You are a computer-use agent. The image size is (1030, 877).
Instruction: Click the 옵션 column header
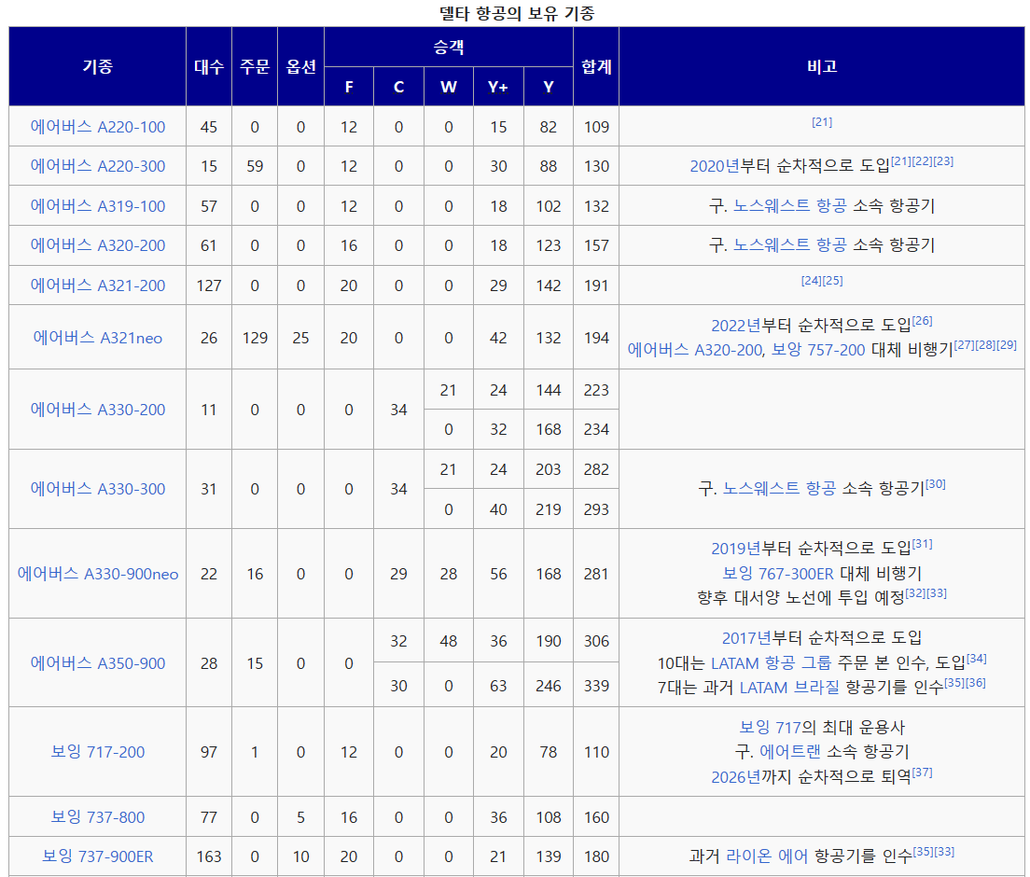[300, 66]
